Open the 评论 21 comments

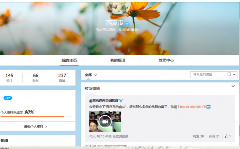[x=214, y=136]
